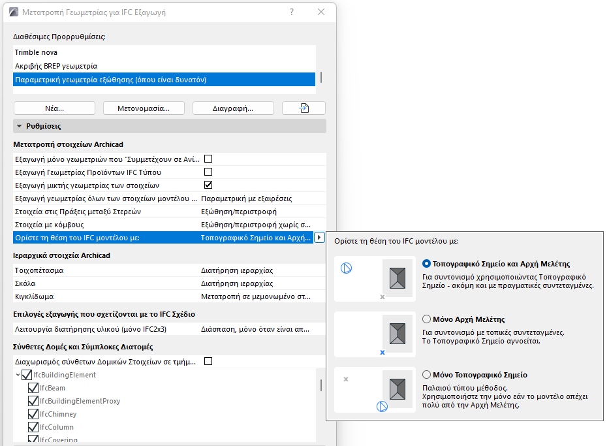Open flyout arrow for IFC model position row

tap(319, 238)
